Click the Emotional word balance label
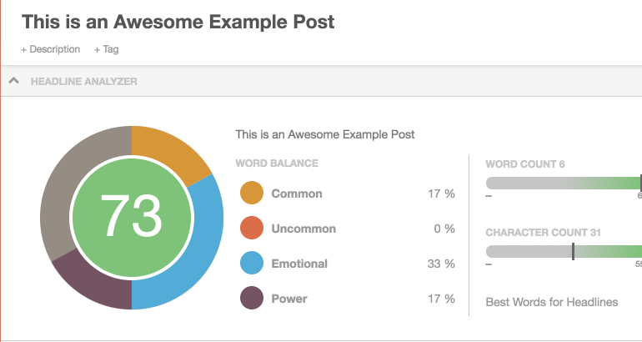Viewport: 642px width, 342px height. click(x=299, y=264)
